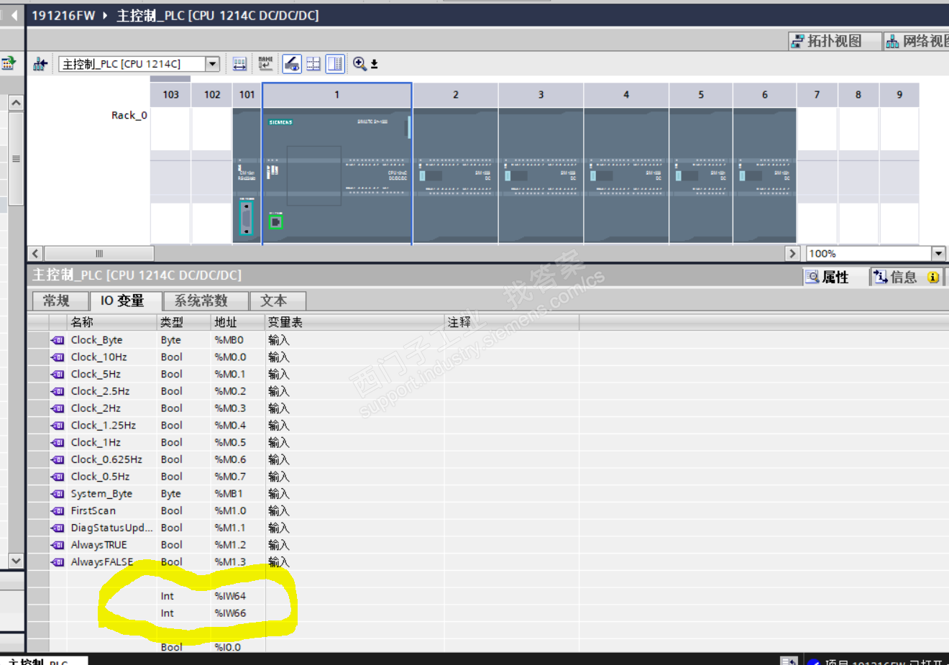Click the tag icon beside Clock_5Hz
949x665 pixels.
pos(58,375)
